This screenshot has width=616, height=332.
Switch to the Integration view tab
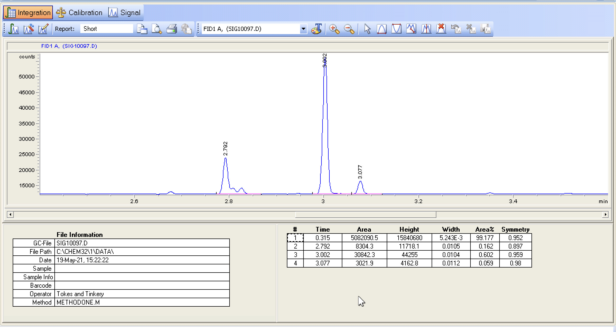(x=28, y=13)
